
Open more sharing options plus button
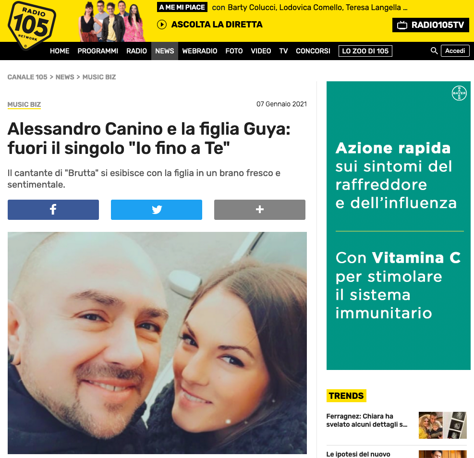(x=260, y=210)
